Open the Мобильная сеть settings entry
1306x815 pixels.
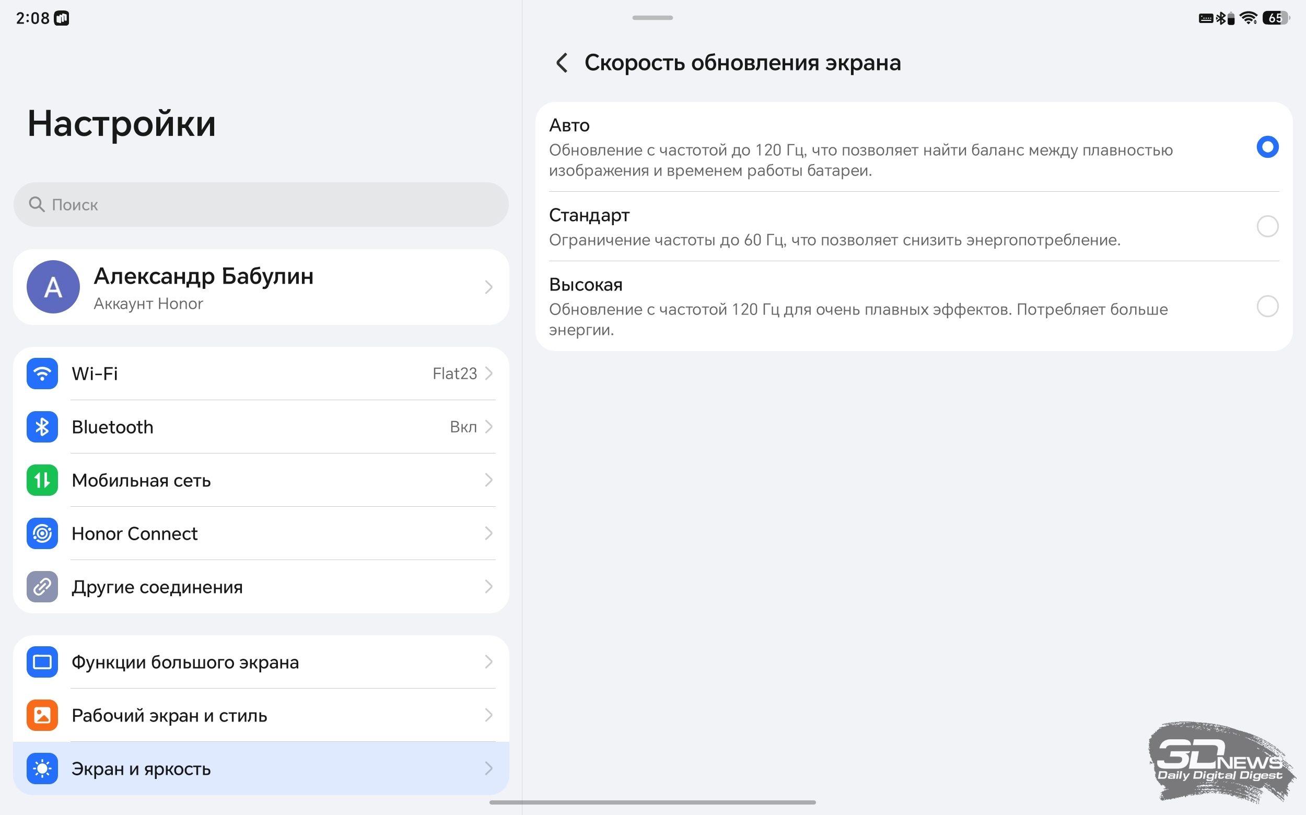tap(261, 480)
